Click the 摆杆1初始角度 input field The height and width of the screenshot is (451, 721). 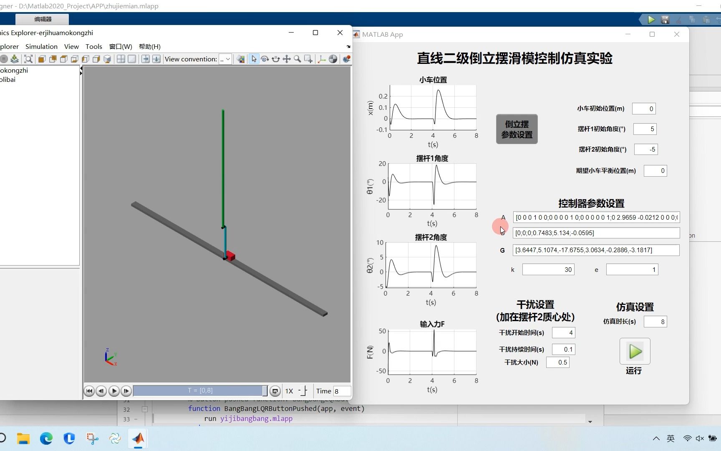click(645, 129)
